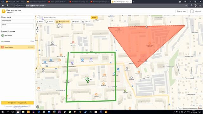203x114 pixels.
Task: Click the Новосибирская ул. street label
Action: (x=69, y=66)
